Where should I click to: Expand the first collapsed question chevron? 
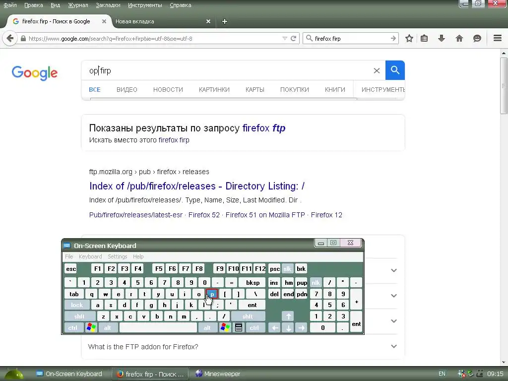click(393, 270)
